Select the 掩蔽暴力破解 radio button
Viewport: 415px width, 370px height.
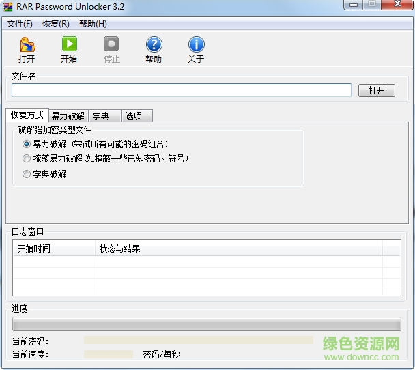(27, 158)
